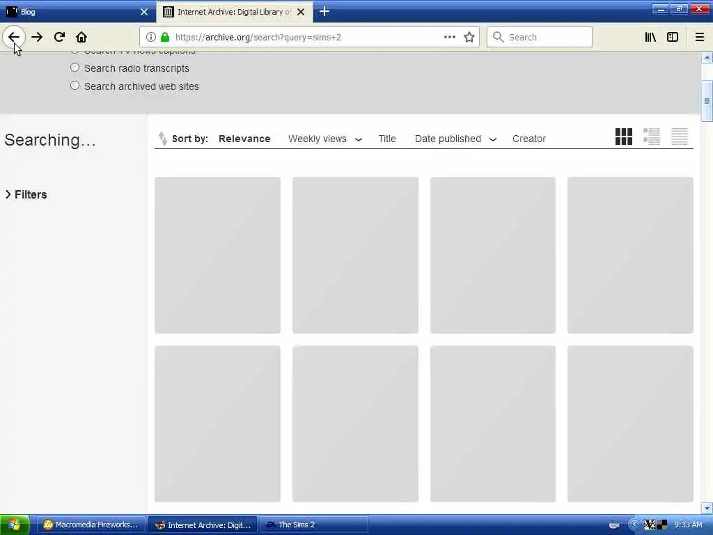
Task: Open the browser home page icon
Action: [x=81, y=37]
